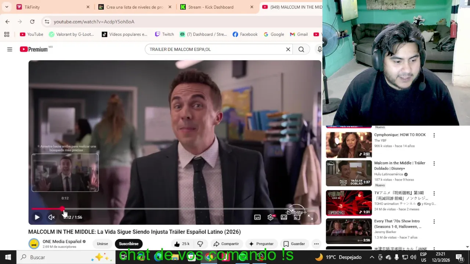Open Cymphonique HOW TO ROCK thumbnail
This screenshot has width=470, height=264.
pyautogui.click(x=349, y=144)
